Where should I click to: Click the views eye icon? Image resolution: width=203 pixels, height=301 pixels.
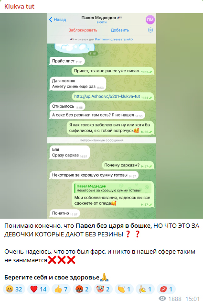(162, 298)
